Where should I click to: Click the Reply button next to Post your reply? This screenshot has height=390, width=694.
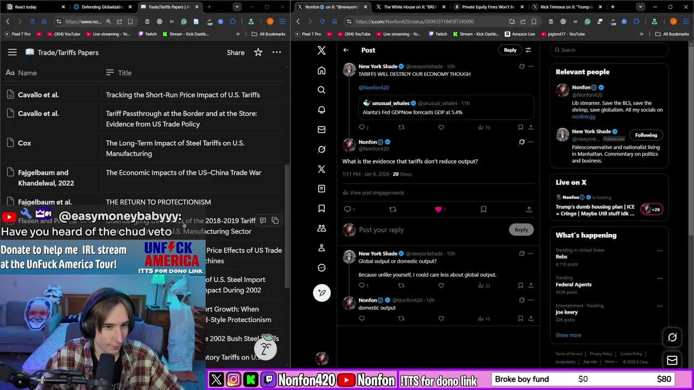tap(521, 230)
